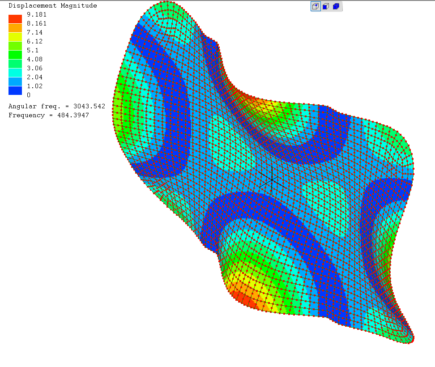Click the legend value 5.1
435x367 pixels.
pyautogui.click(x=33, y=50)
